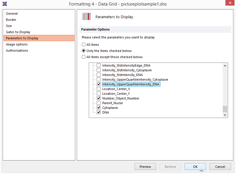The height and width of the screenshot is (174, 236).
Task: Enable the Parent_Nuclei checkbox
Action: [x=99, y=103]
